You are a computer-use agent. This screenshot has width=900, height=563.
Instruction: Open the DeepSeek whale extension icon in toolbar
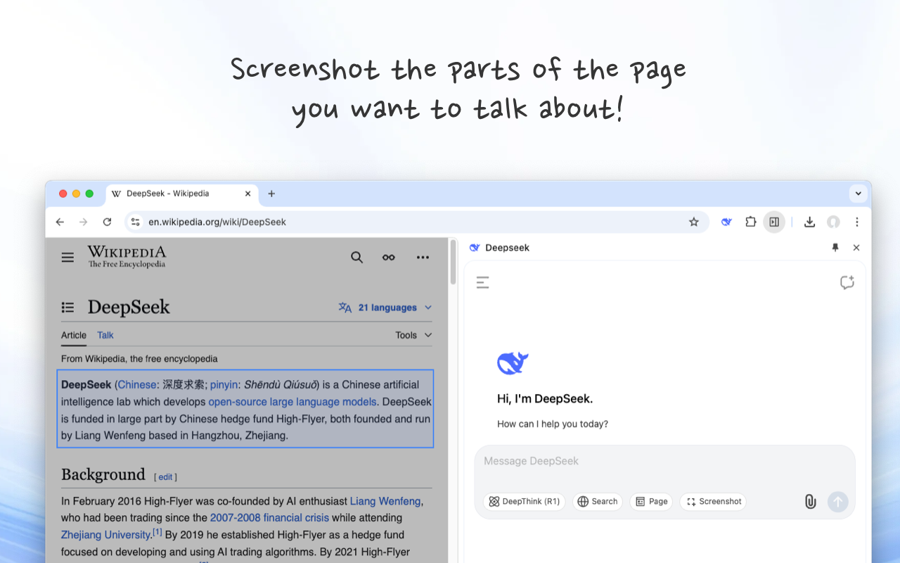(x=726, y=222)
